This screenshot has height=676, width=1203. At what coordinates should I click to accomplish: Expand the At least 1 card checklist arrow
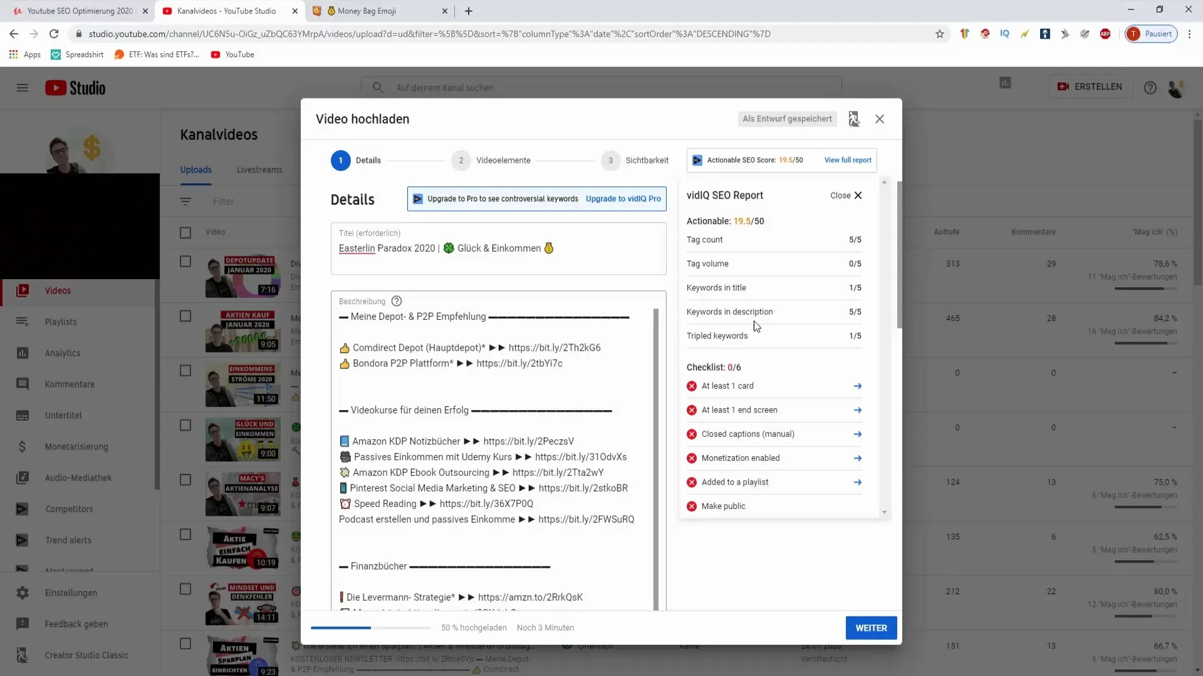[x=858, y=386]
